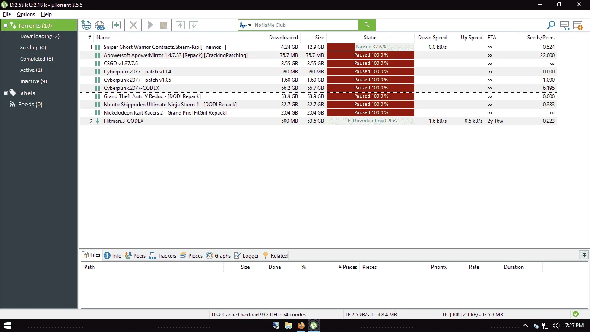Open the Options menu
This screenshot has height=332, width=590.
[26, 14]
